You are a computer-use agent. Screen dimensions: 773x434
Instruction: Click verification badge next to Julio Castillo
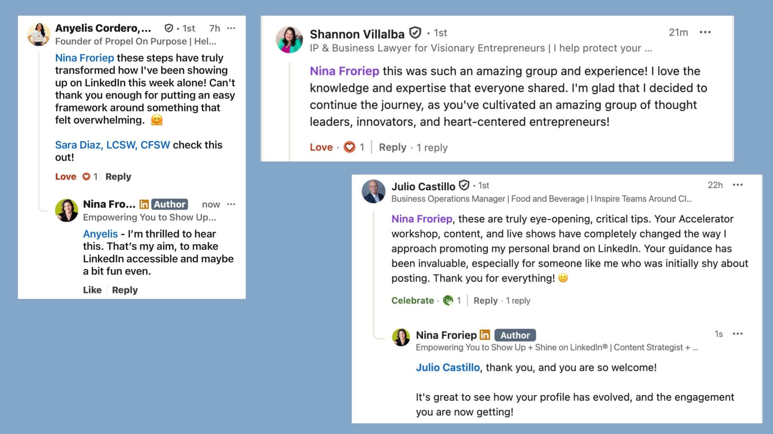point(464,185)
